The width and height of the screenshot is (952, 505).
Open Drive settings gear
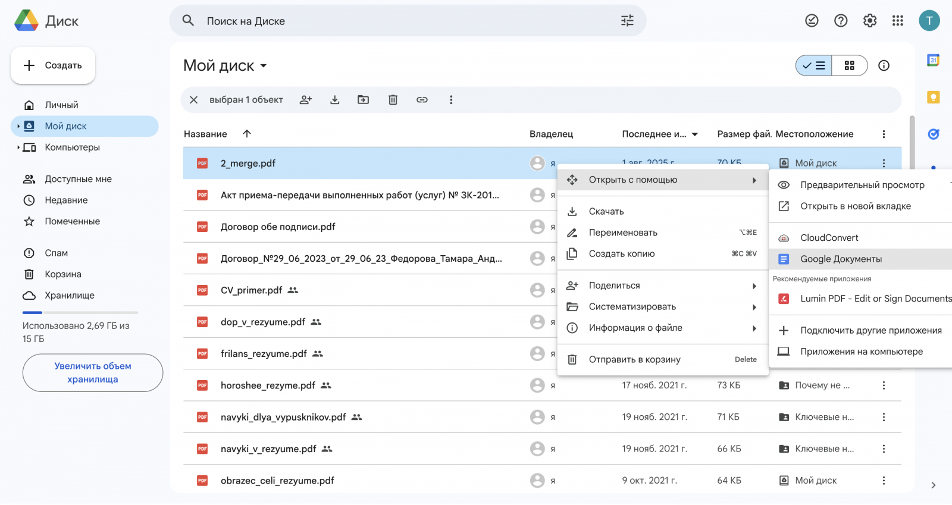870,21
